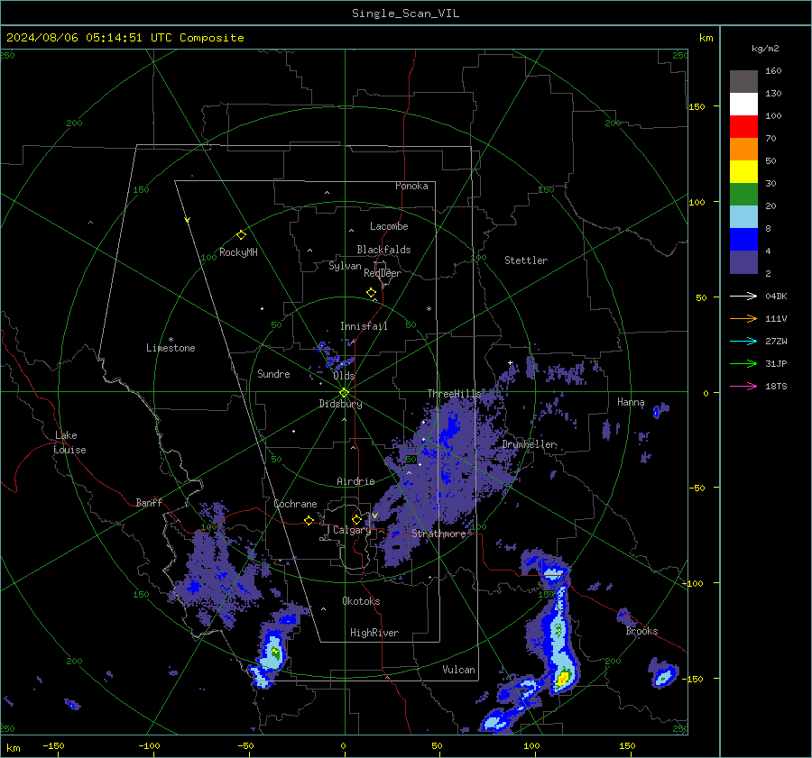This screenshot has width=812, height=758.
Task: Click the Innisfail town label
Action: (x=364, y=326)
